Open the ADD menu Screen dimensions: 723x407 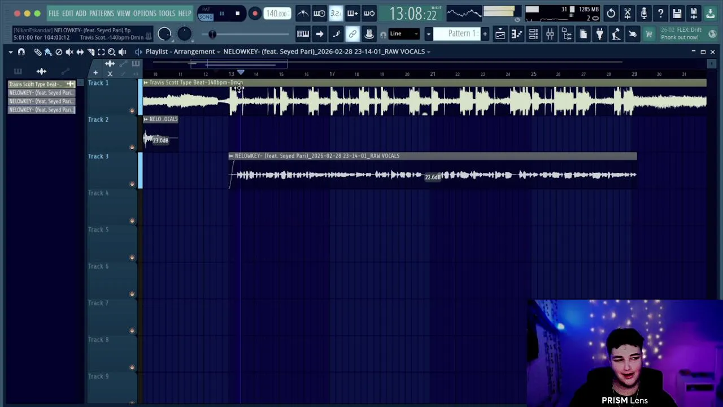tap(81, 13)
